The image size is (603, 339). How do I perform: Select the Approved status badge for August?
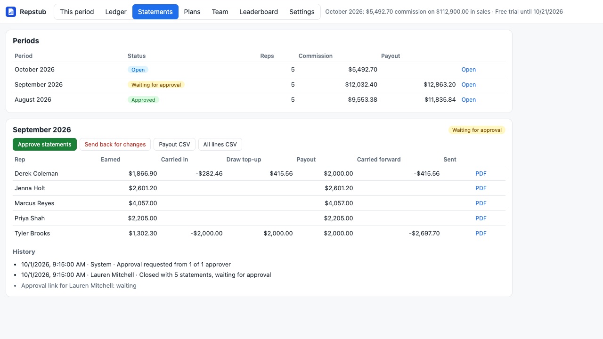click(143, 100)
